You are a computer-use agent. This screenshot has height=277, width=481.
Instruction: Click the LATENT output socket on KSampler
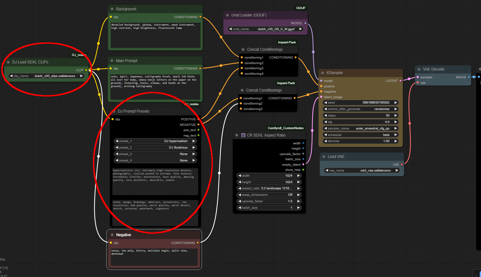pyautogui.click(x=400, y=81)
